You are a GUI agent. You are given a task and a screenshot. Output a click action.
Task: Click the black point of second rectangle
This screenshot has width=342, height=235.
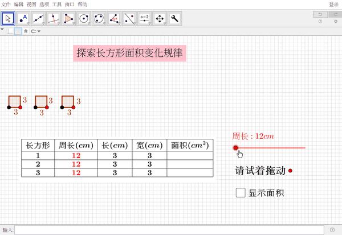coord(35,108)
